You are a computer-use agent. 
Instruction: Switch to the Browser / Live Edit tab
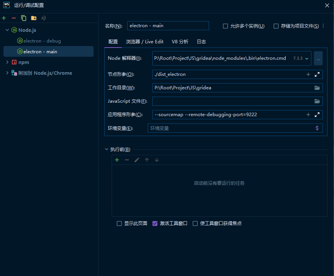[x=145, y=42]
